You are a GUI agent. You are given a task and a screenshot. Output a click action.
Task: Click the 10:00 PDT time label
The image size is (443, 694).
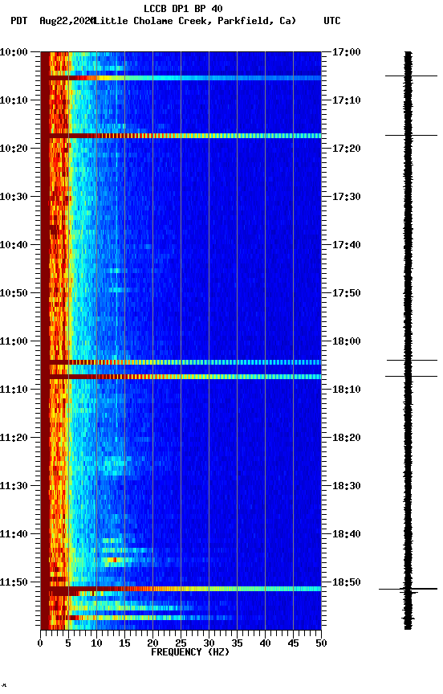coord(14,52)
